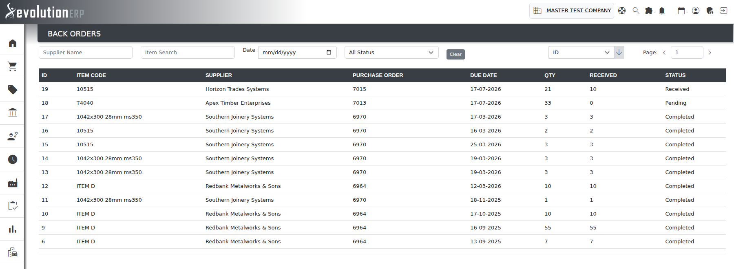Image resolution: width=734 pixels, height=269 pixels.
Task: Open the bar chart reports sidebar icon
Action: [13, 229]
